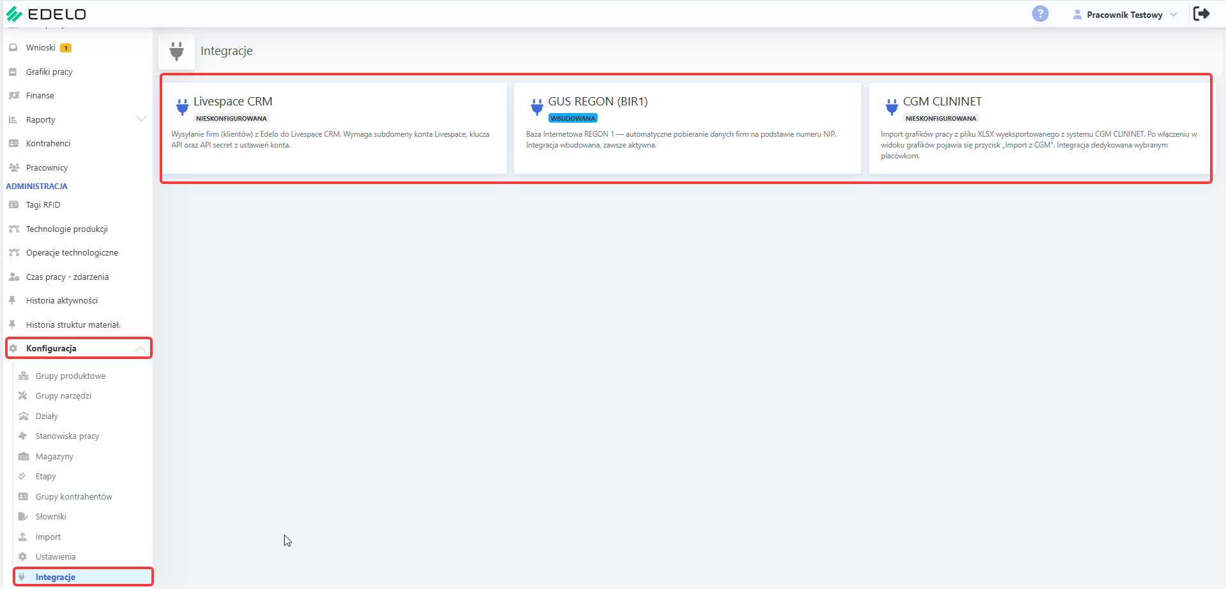Click the WBUDOWANA status badge

[x=573, y=118]
